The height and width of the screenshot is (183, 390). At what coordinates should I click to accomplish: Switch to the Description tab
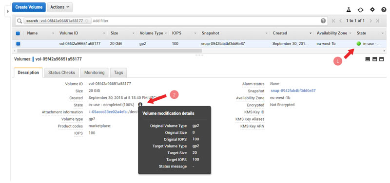pos(28,73)
